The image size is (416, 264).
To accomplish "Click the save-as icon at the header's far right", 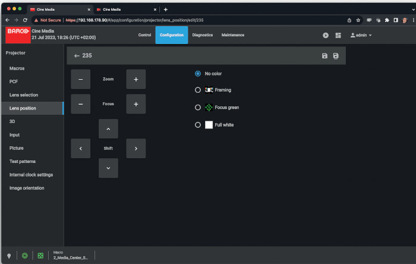I will [x=336, y=56].
